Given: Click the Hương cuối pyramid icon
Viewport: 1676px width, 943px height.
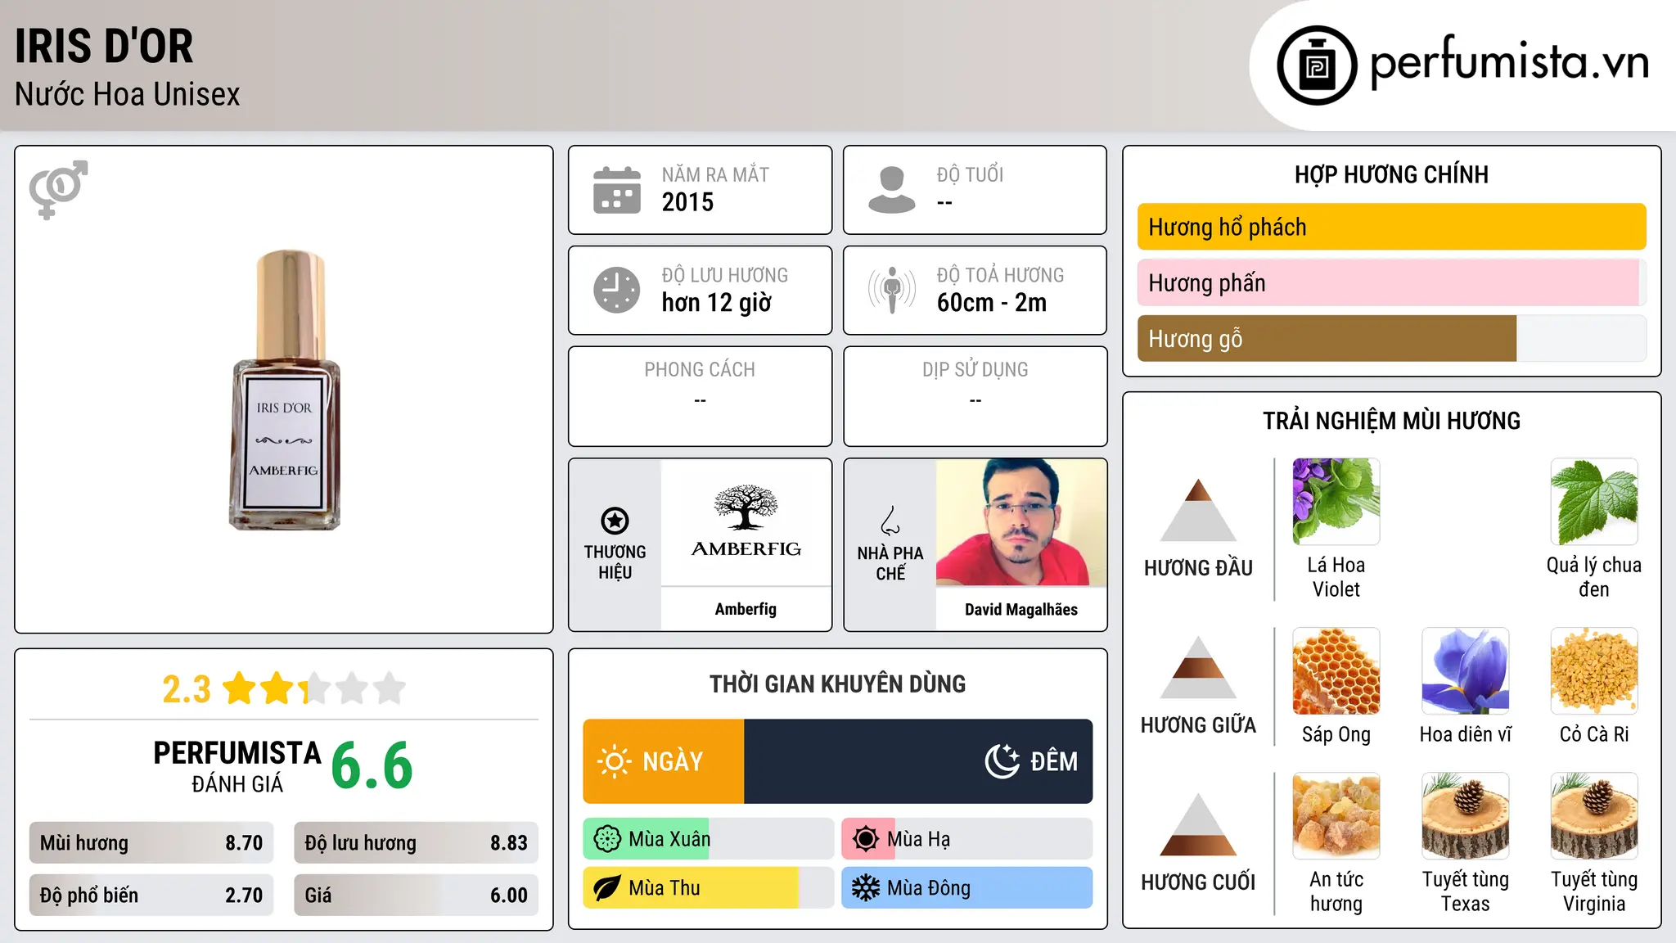Looking at the screenshot, I should click(x=1198, y=824).
